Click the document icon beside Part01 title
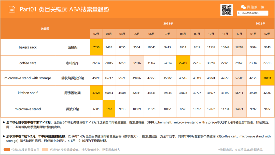 11,9
